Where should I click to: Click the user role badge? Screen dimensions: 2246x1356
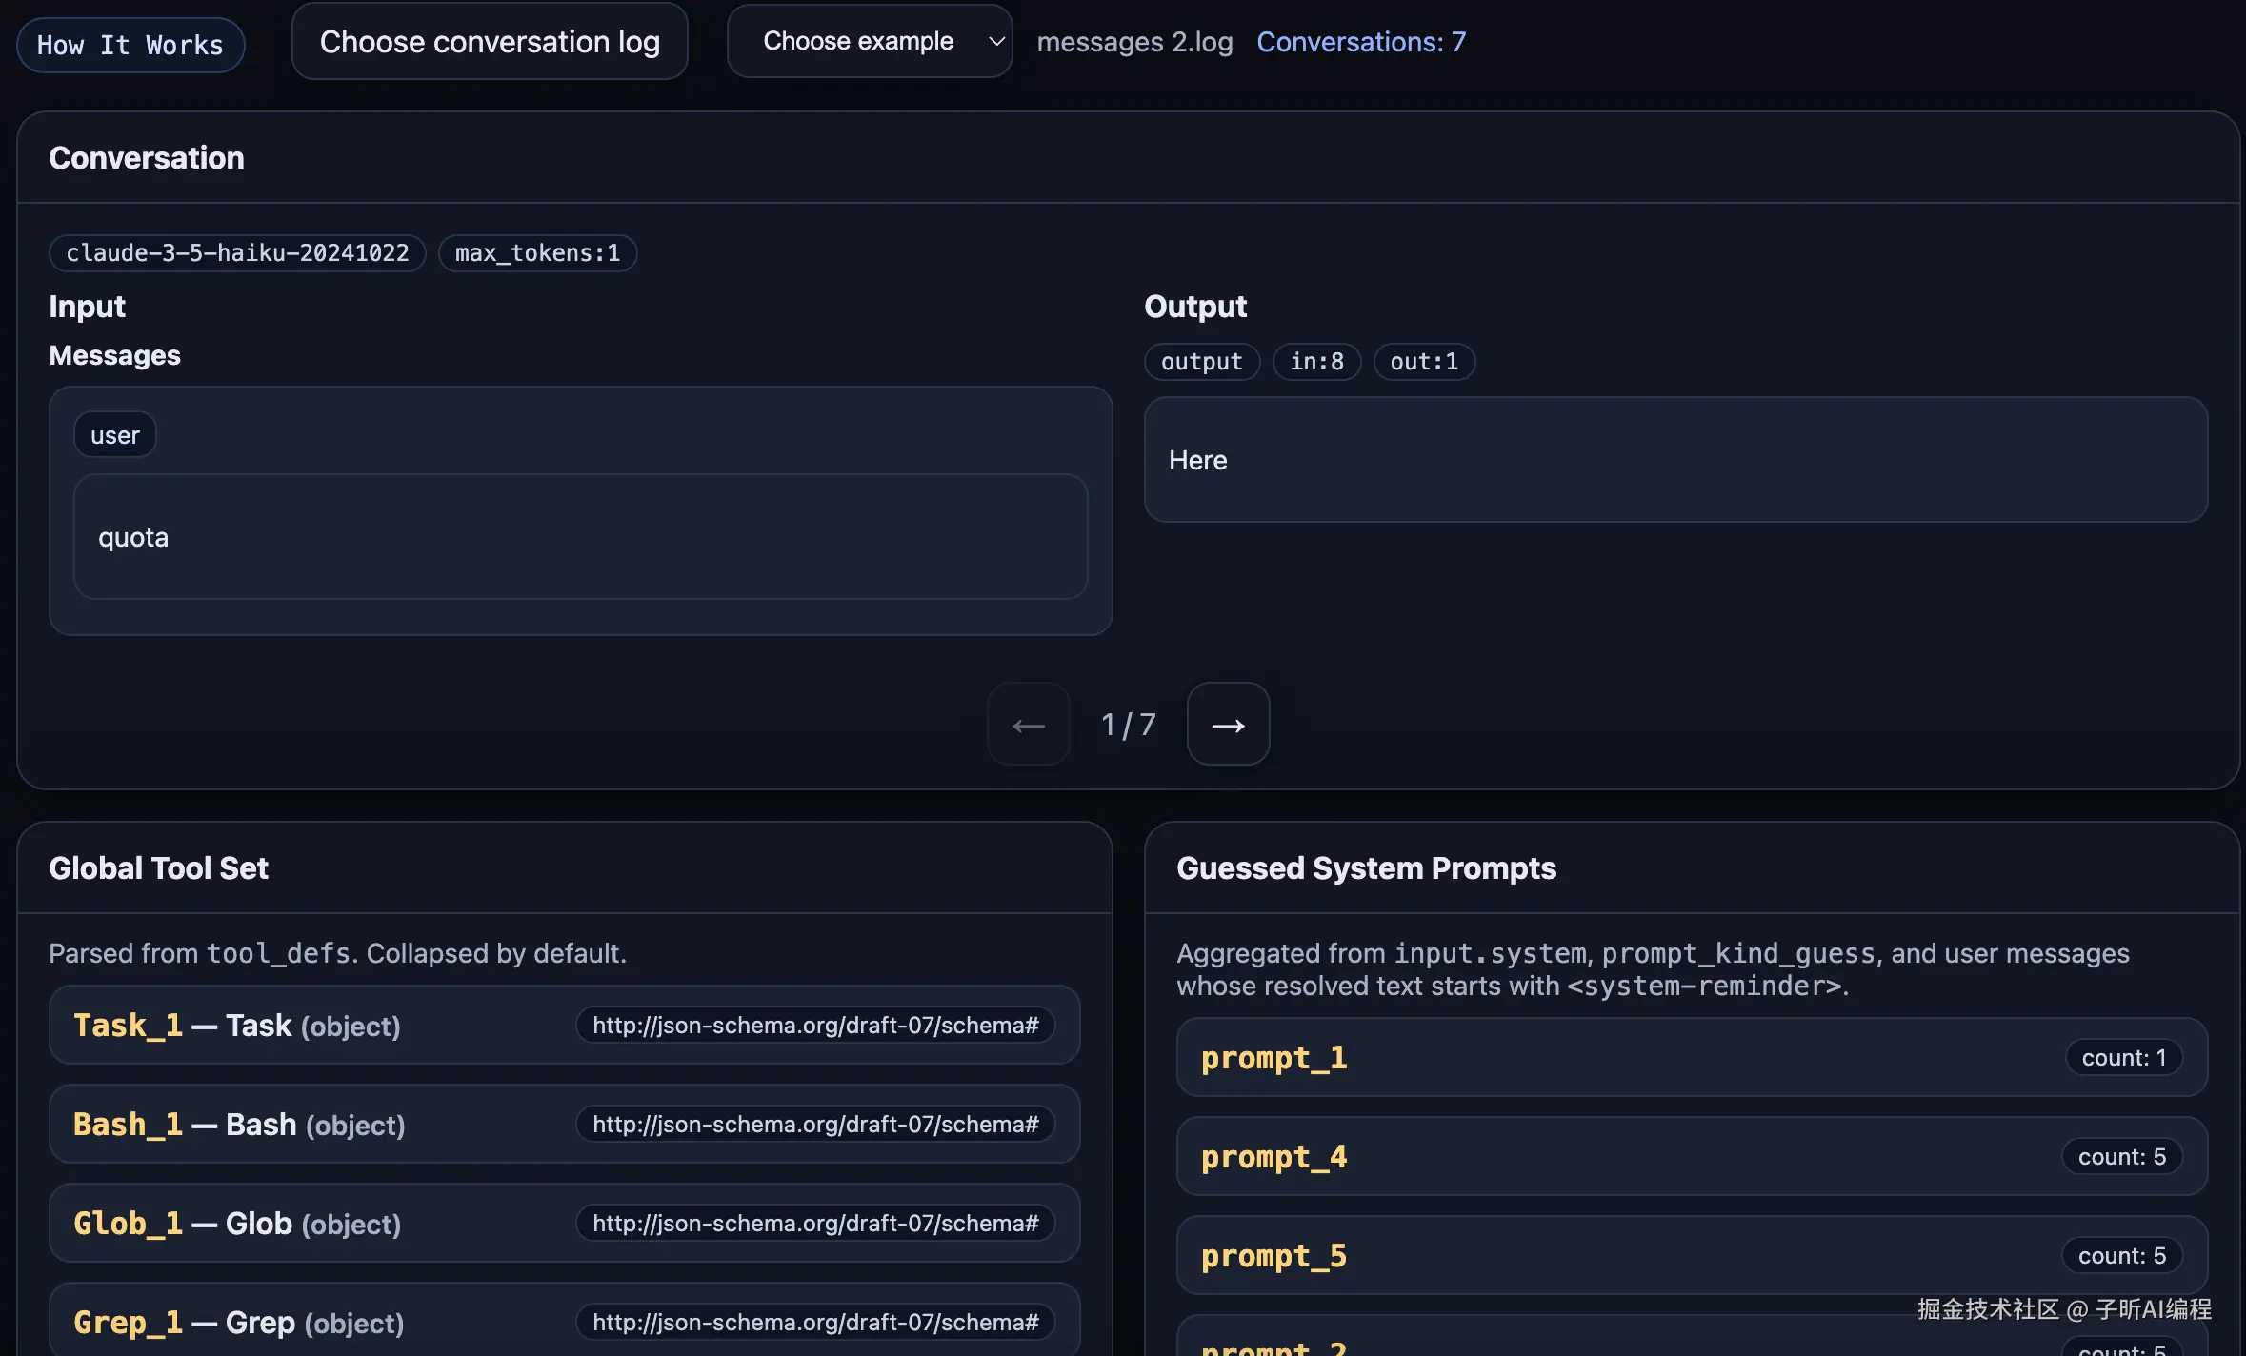click(x=114, y=435)
